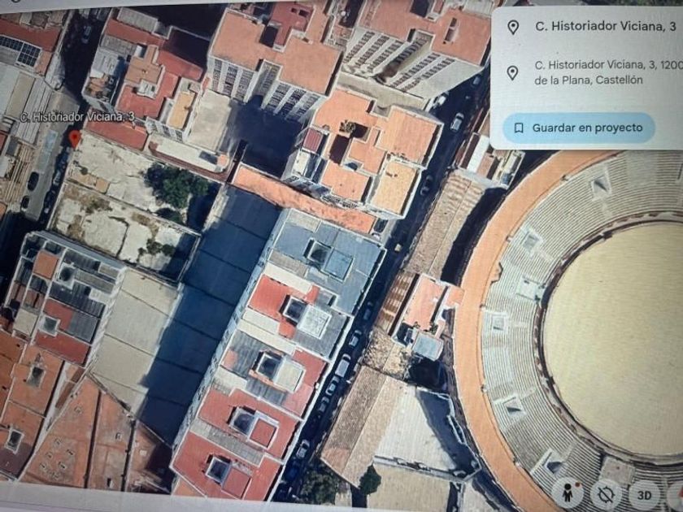Click the pin icon beside the full address
The height and width of the screenshot is (512, 683).
513,72
